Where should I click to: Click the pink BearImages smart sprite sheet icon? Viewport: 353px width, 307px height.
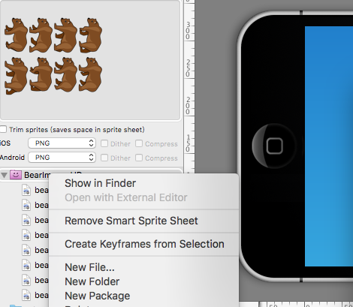16,175
